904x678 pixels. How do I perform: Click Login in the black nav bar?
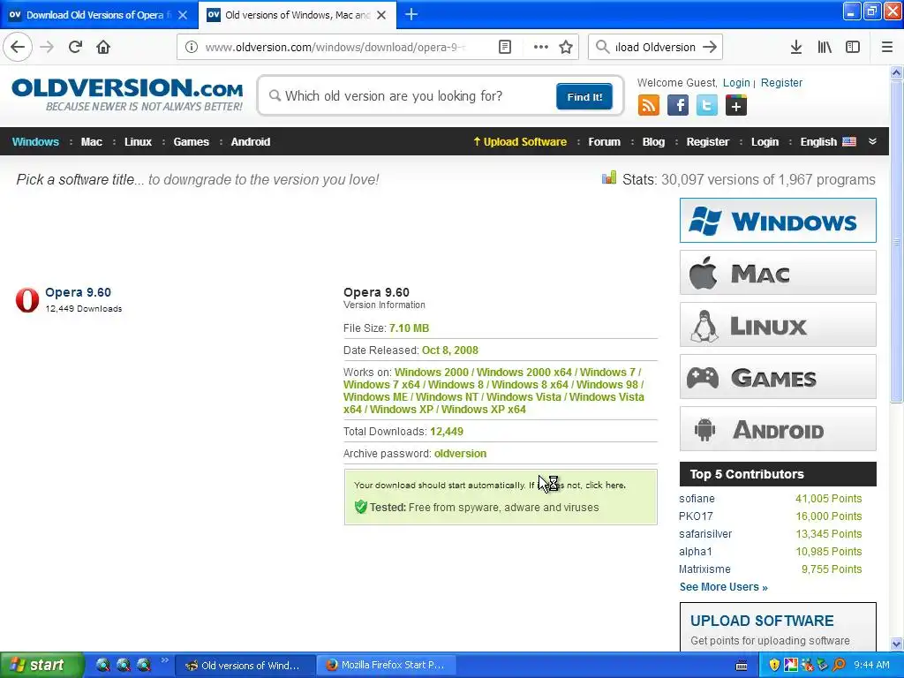765,142
